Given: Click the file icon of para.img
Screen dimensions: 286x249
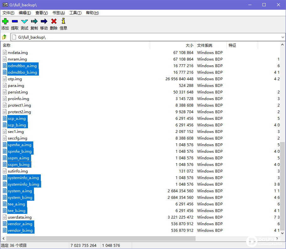Looking at the screenshot, I should click(x=5, y=86).
